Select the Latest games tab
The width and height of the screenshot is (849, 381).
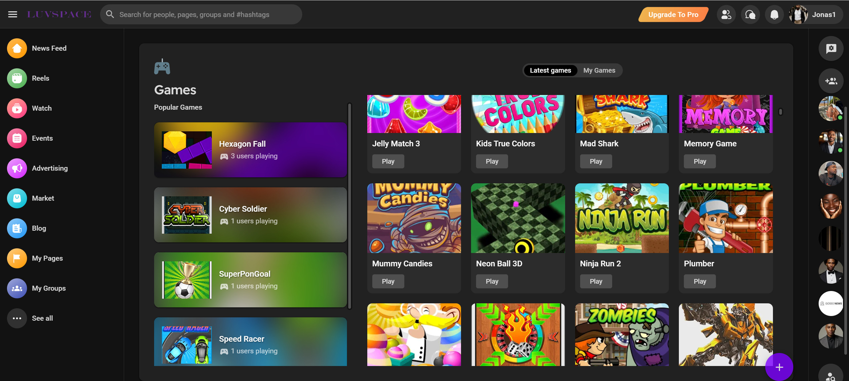tap(550, 70)
